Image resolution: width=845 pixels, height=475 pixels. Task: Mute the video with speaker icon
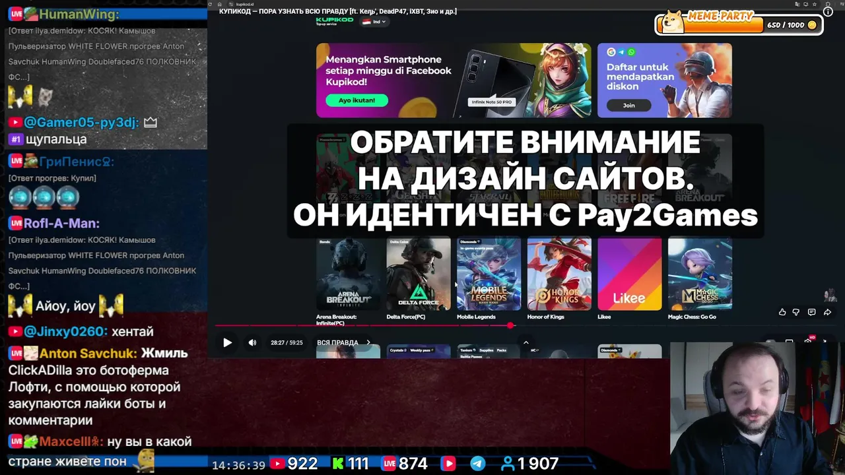coord(252,342)
